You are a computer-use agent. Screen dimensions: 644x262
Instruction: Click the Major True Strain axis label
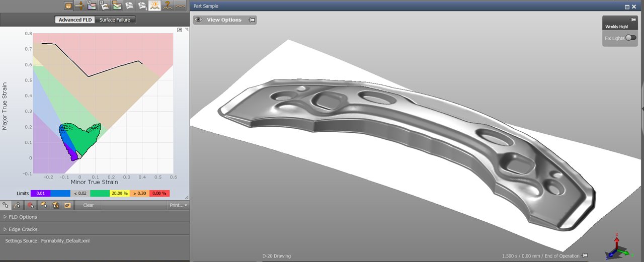click(5, 106)
